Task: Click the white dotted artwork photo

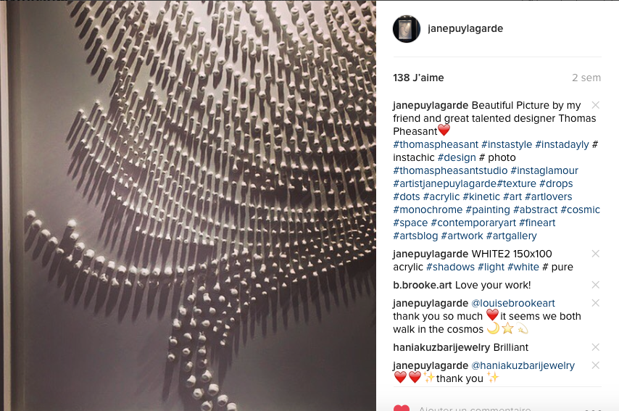Action: pyautogui.click(x=188, y=205)
